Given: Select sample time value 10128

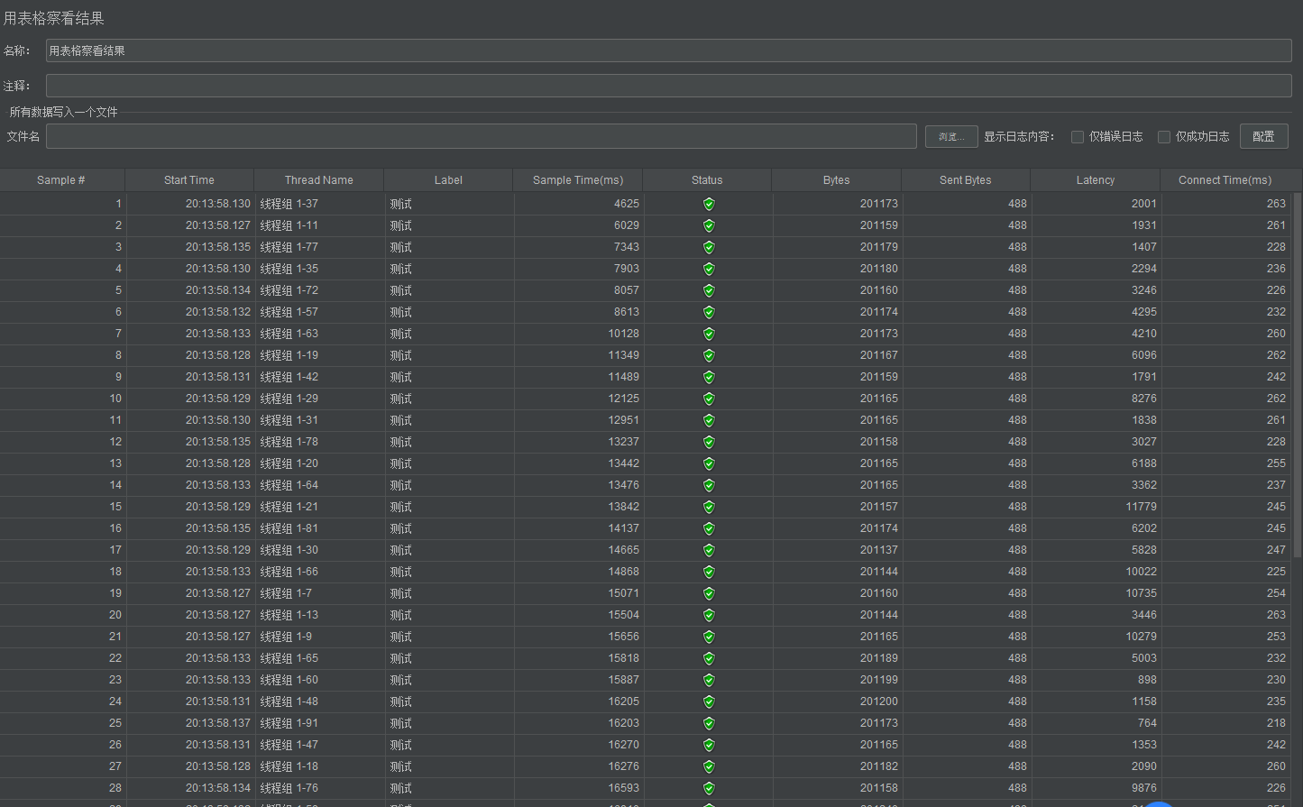Looking at the screenshot, I should [624, 334].
